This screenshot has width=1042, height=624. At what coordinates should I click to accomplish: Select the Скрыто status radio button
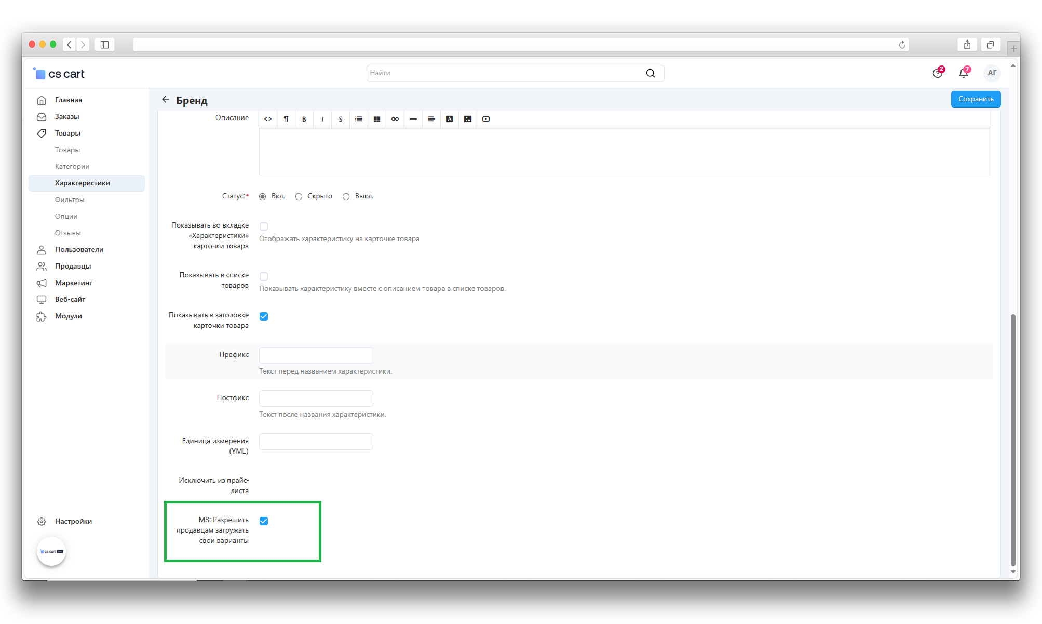299,196
